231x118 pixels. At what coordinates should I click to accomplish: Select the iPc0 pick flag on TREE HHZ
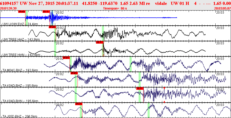[52, 27]
